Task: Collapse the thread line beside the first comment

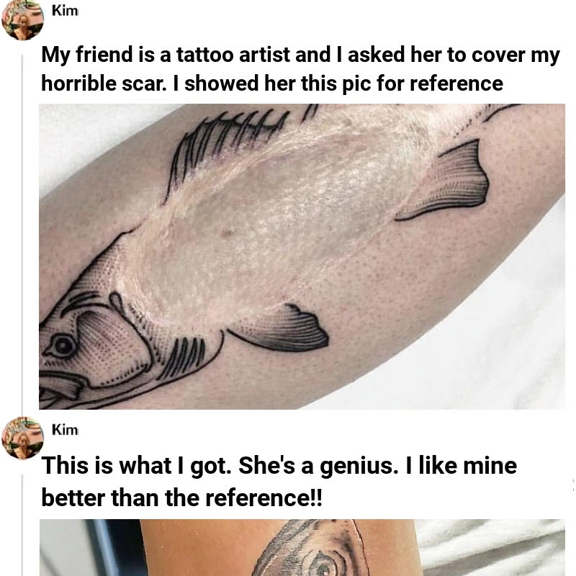Action: [22, 231]
